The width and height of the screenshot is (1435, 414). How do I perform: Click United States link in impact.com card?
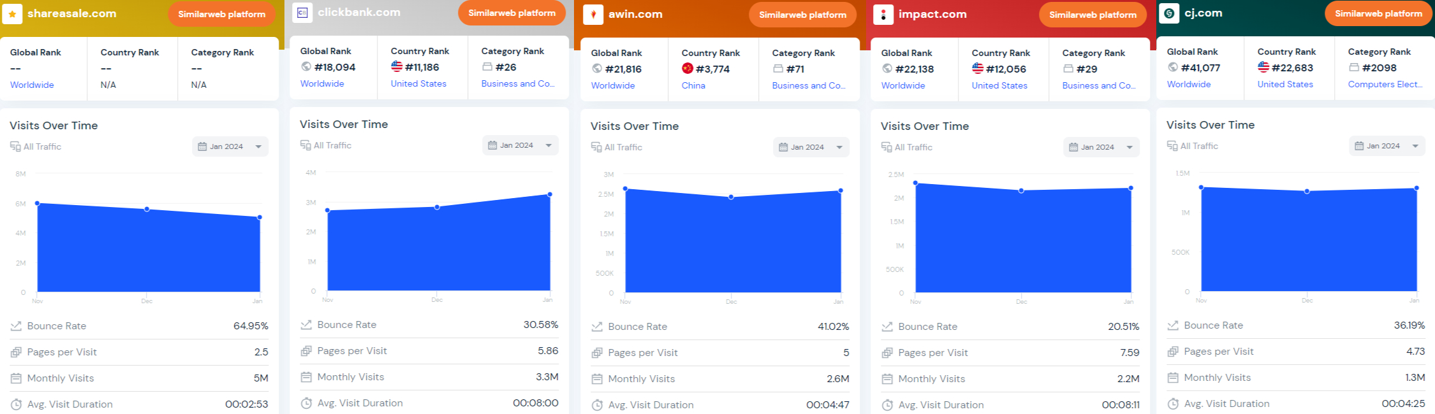tap(999, 85)
